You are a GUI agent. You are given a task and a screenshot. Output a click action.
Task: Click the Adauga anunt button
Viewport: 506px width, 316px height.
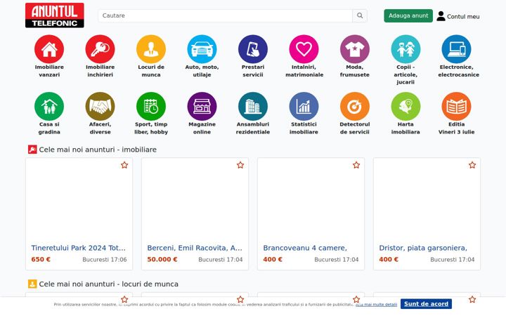click(408, 15)
